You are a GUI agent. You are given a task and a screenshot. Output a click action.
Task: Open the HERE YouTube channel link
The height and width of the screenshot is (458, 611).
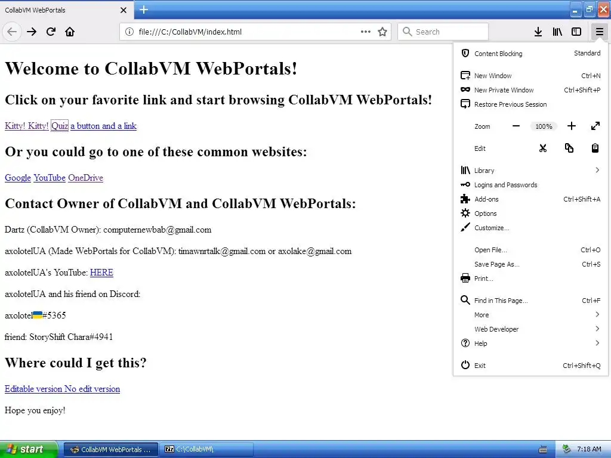(101, 272)
